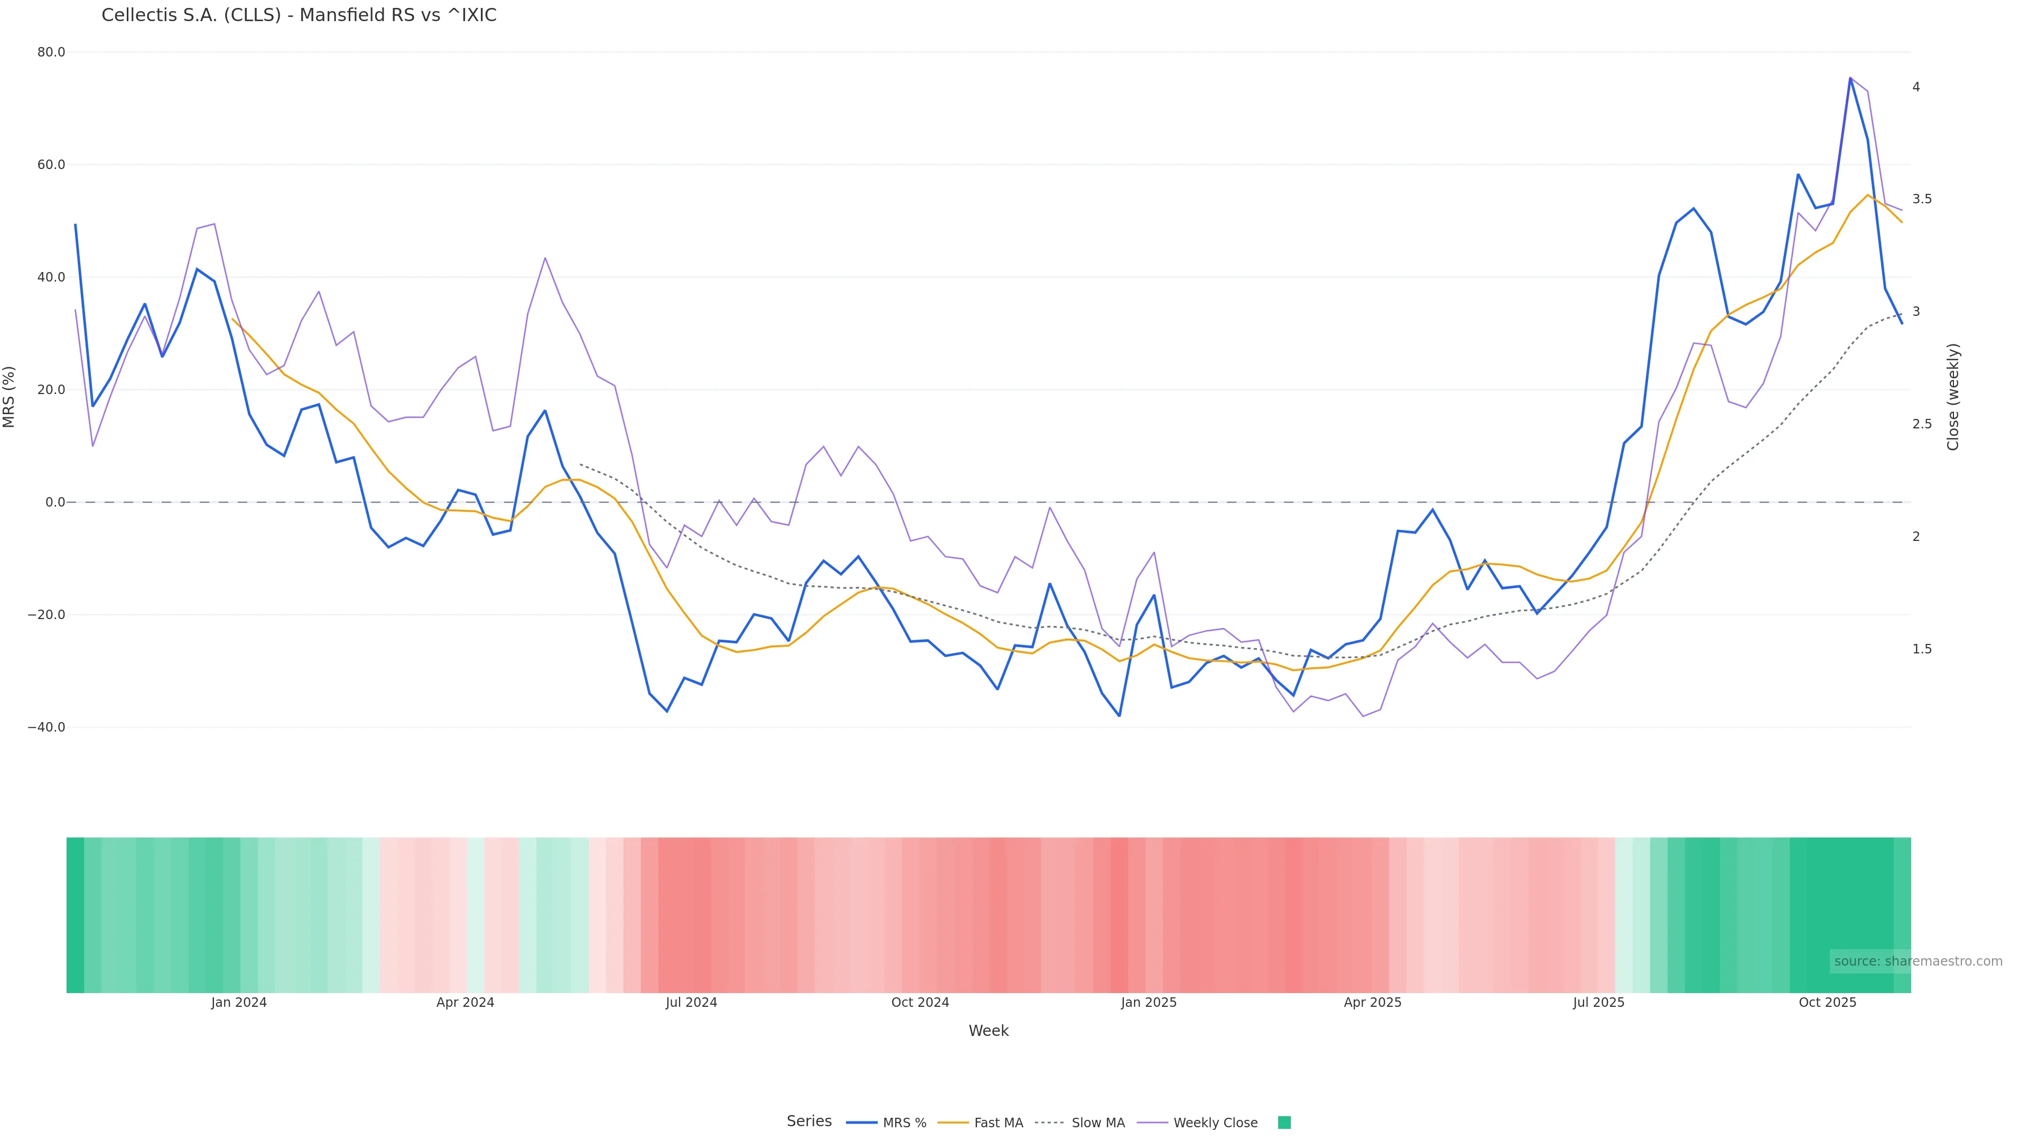Click the dotted Slow MA legend line icon
Viewport: 2029px width, 1141px height.
(x=1049, y=1123)
